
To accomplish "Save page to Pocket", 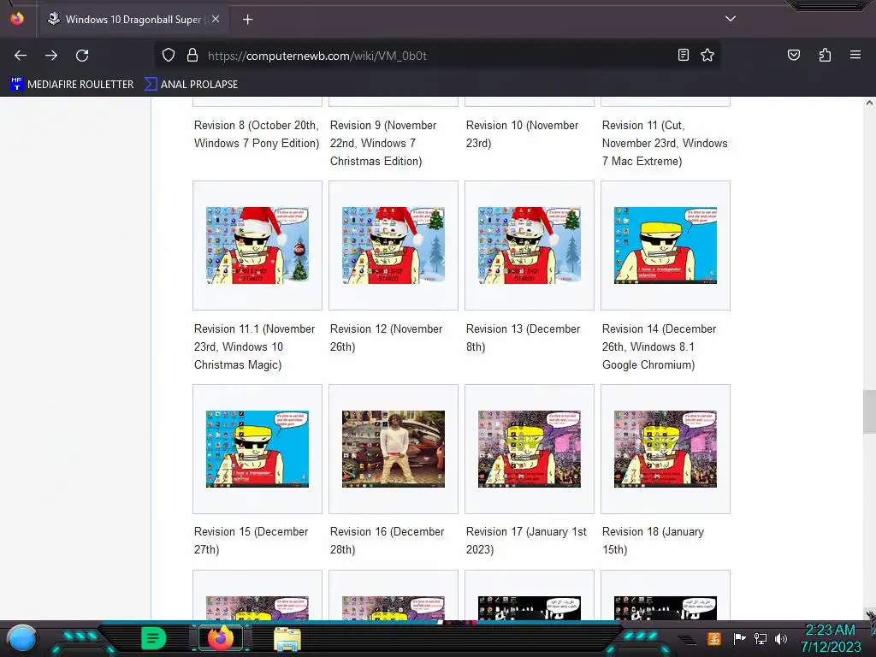I will 793,55.
